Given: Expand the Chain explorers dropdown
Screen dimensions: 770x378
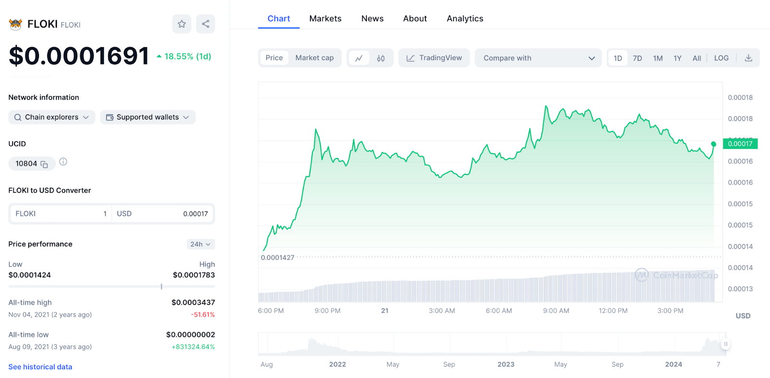Looking at the screenshot, I should (51, 117).
